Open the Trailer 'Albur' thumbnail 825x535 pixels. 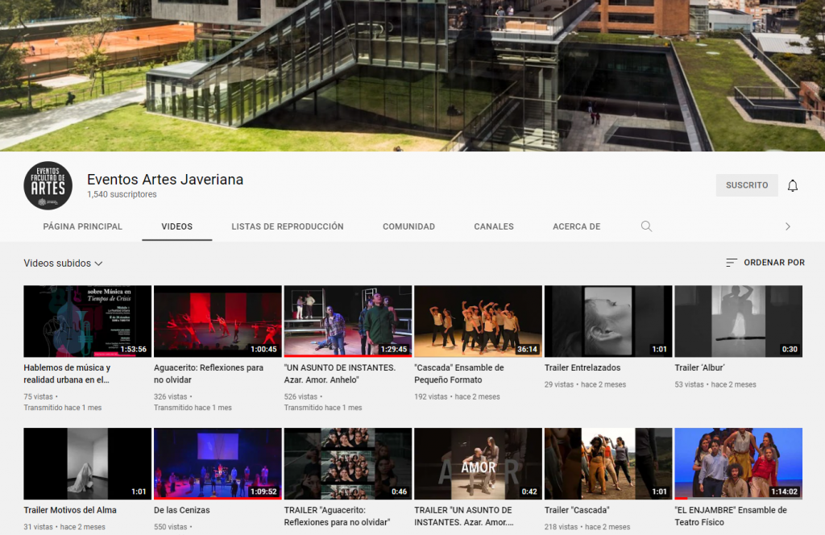pos(739,321)
